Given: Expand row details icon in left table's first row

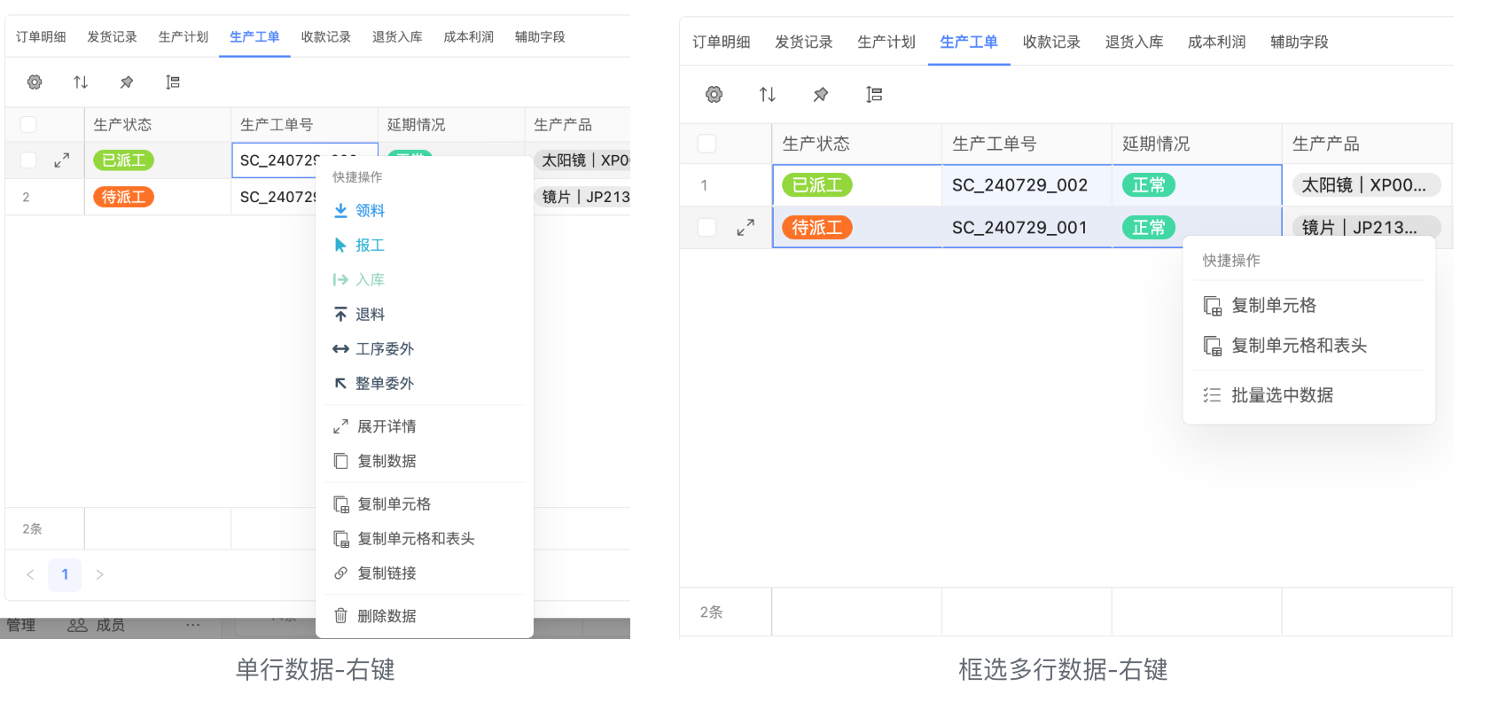Looking at the screenshot, I should (x=61, y=160).
